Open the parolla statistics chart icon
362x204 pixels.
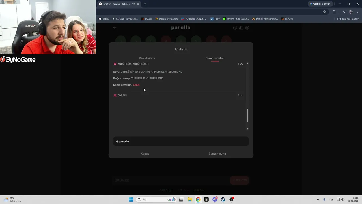[x=241, y=28]
